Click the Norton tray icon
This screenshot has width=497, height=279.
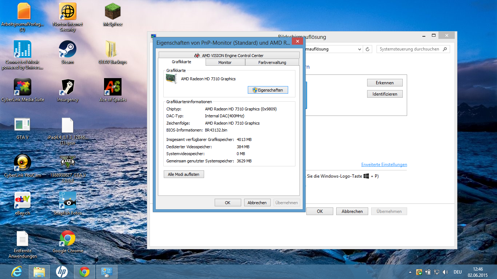419,272
